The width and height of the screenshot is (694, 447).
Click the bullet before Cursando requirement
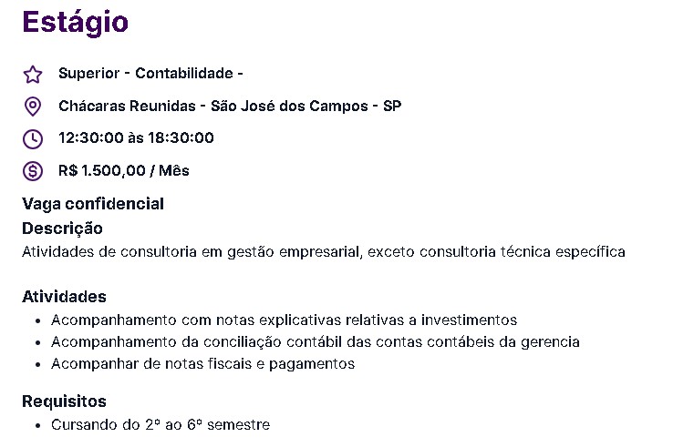point(38,425)
